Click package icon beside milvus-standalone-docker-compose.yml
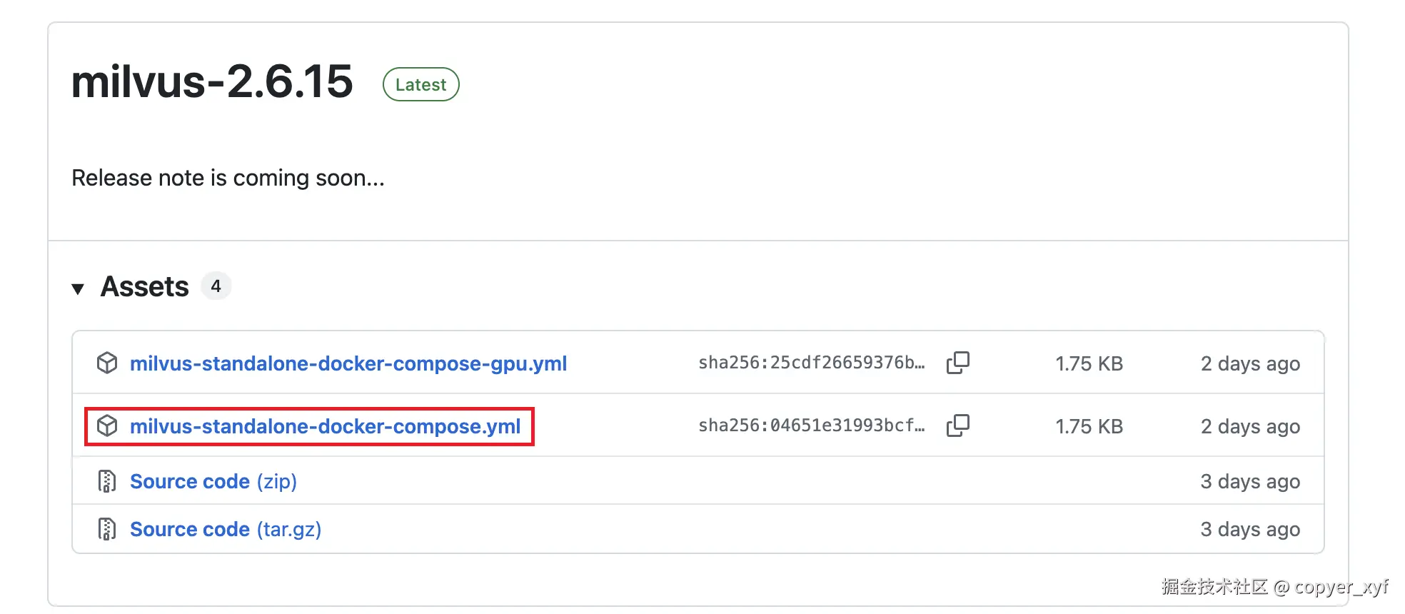The image size is (1405, 614). [x=107, y=426]
